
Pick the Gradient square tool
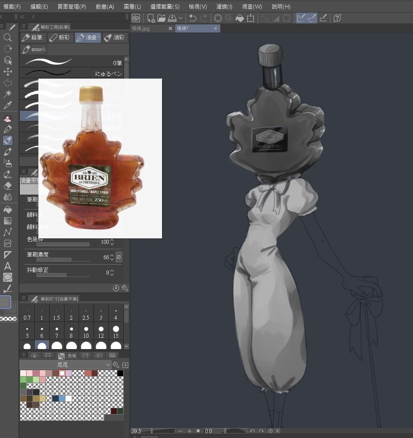click(x=8, y=221)
